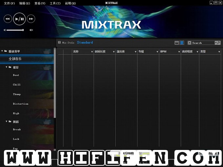Open the 喜好程度 column dropdown arrow
This screenshot has width=223, height=167.
pyautogui.click(x=197, y=52)
